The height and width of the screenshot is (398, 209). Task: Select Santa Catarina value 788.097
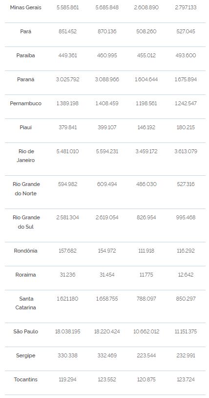(x=146, y=299)
